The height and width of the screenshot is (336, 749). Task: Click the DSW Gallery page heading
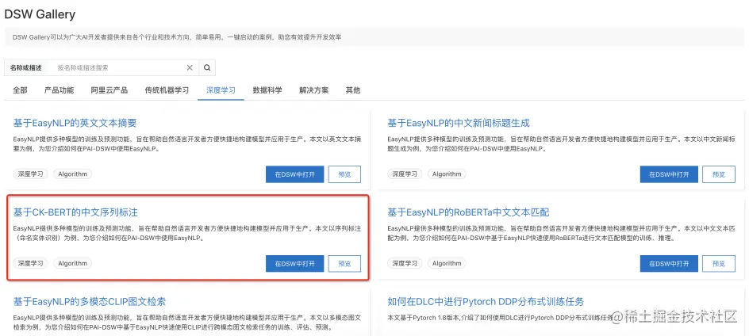40,14
